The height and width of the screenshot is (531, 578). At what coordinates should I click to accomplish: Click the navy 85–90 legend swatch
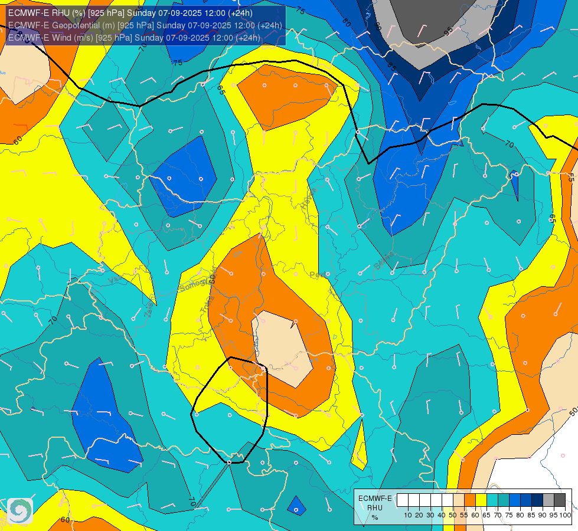[537, 500]
